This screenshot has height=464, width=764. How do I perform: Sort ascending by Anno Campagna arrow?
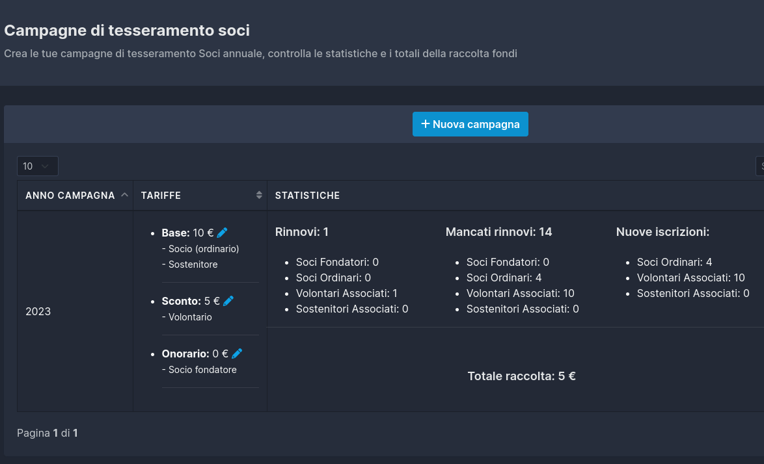pyautogui.click(x=124, y=195)
